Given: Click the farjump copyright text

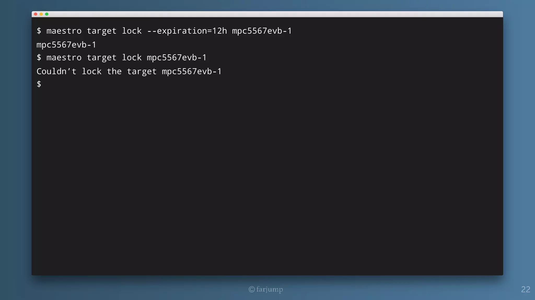Looking at the screenshot, I should (x=270, y=289).
